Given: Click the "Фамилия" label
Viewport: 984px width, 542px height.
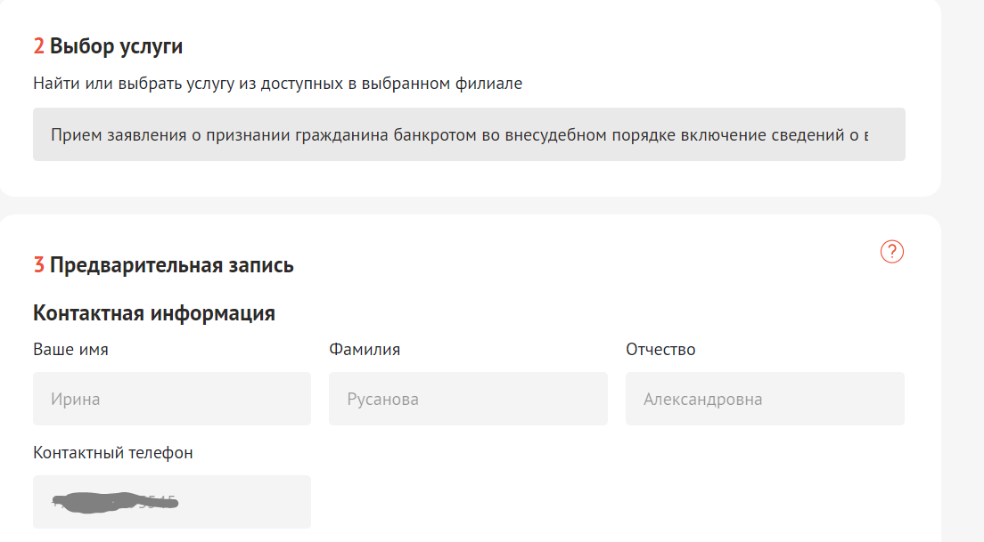Looking at the screenshot, I should 365,349.
